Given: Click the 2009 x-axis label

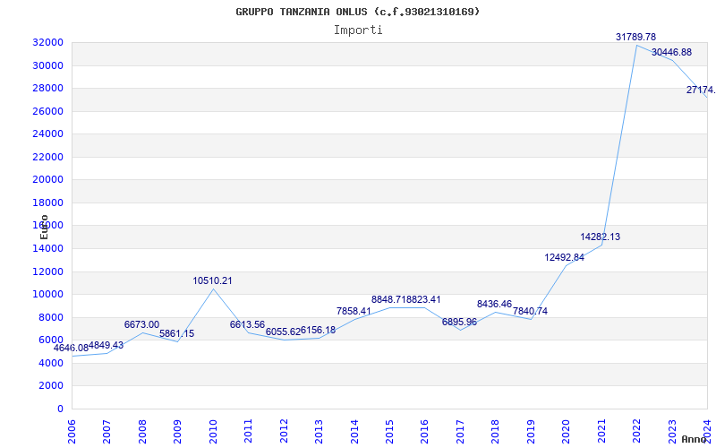Looking at the screenshot, I should tap(177, 431).
